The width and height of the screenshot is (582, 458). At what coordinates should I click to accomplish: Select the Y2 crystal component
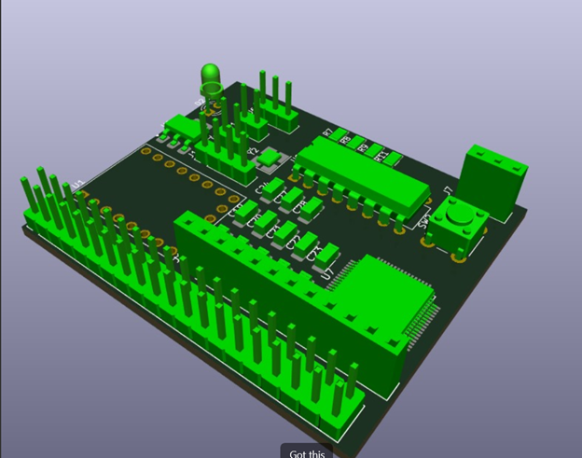[270, 160]
